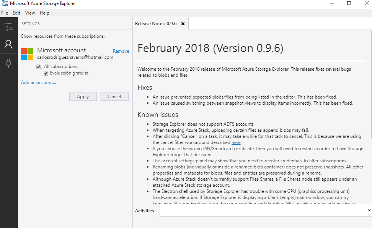372x228 pixels.
Task: Open the Explorer tree view icon
Action: coord(8,26)
